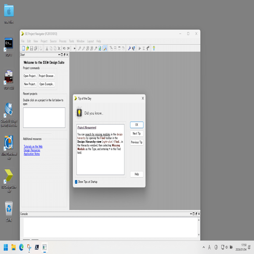
Task: Open the Process menu
Action: [x=63, y=41]
